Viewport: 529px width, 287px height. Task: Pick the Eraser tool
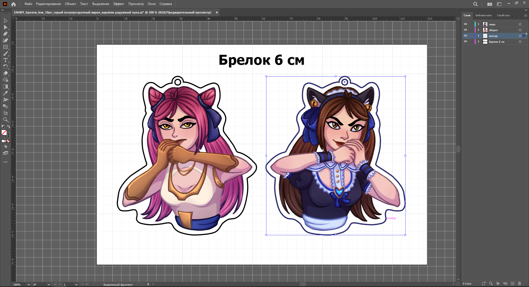click(6, 73)
